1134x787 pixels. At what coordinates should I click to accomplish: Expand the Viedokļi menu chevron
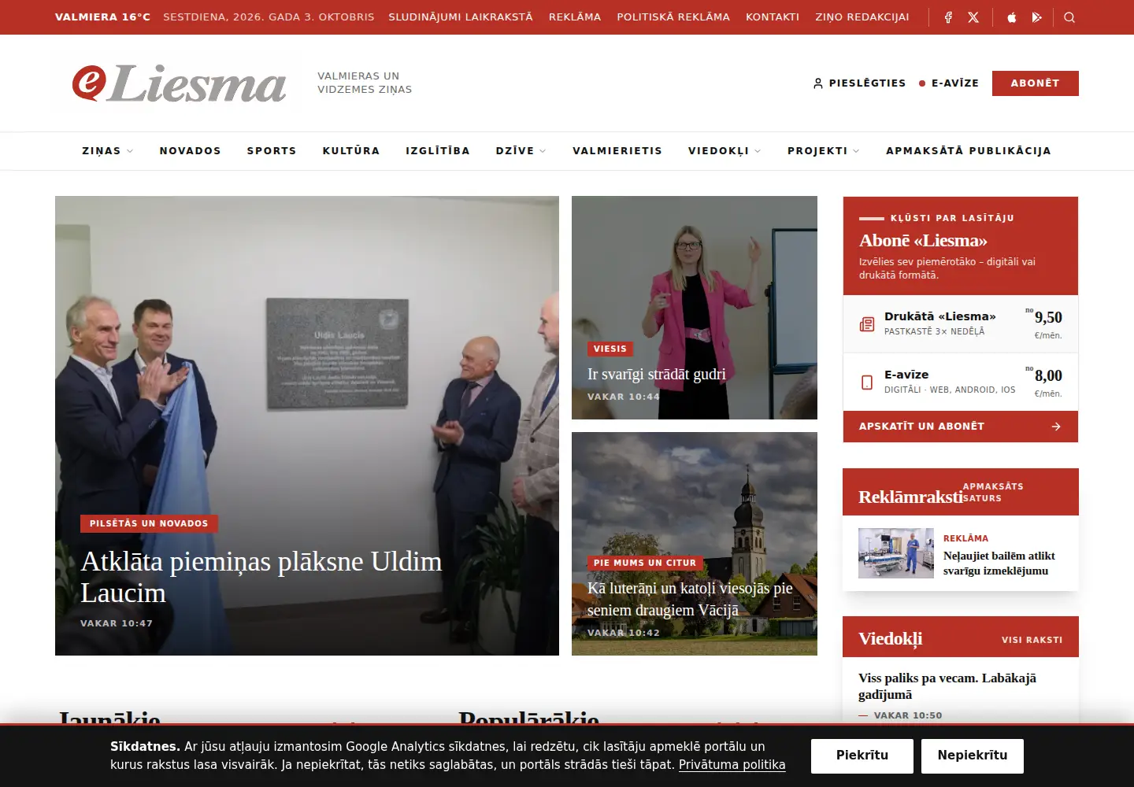[758, 151]
